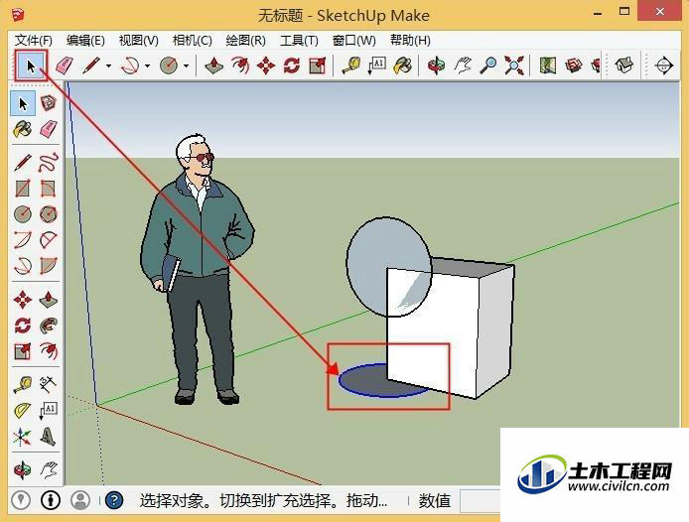This screenshot has width=689, height=522.
Task: Select the Pie tool in the left palette
Action: point(48,265)
